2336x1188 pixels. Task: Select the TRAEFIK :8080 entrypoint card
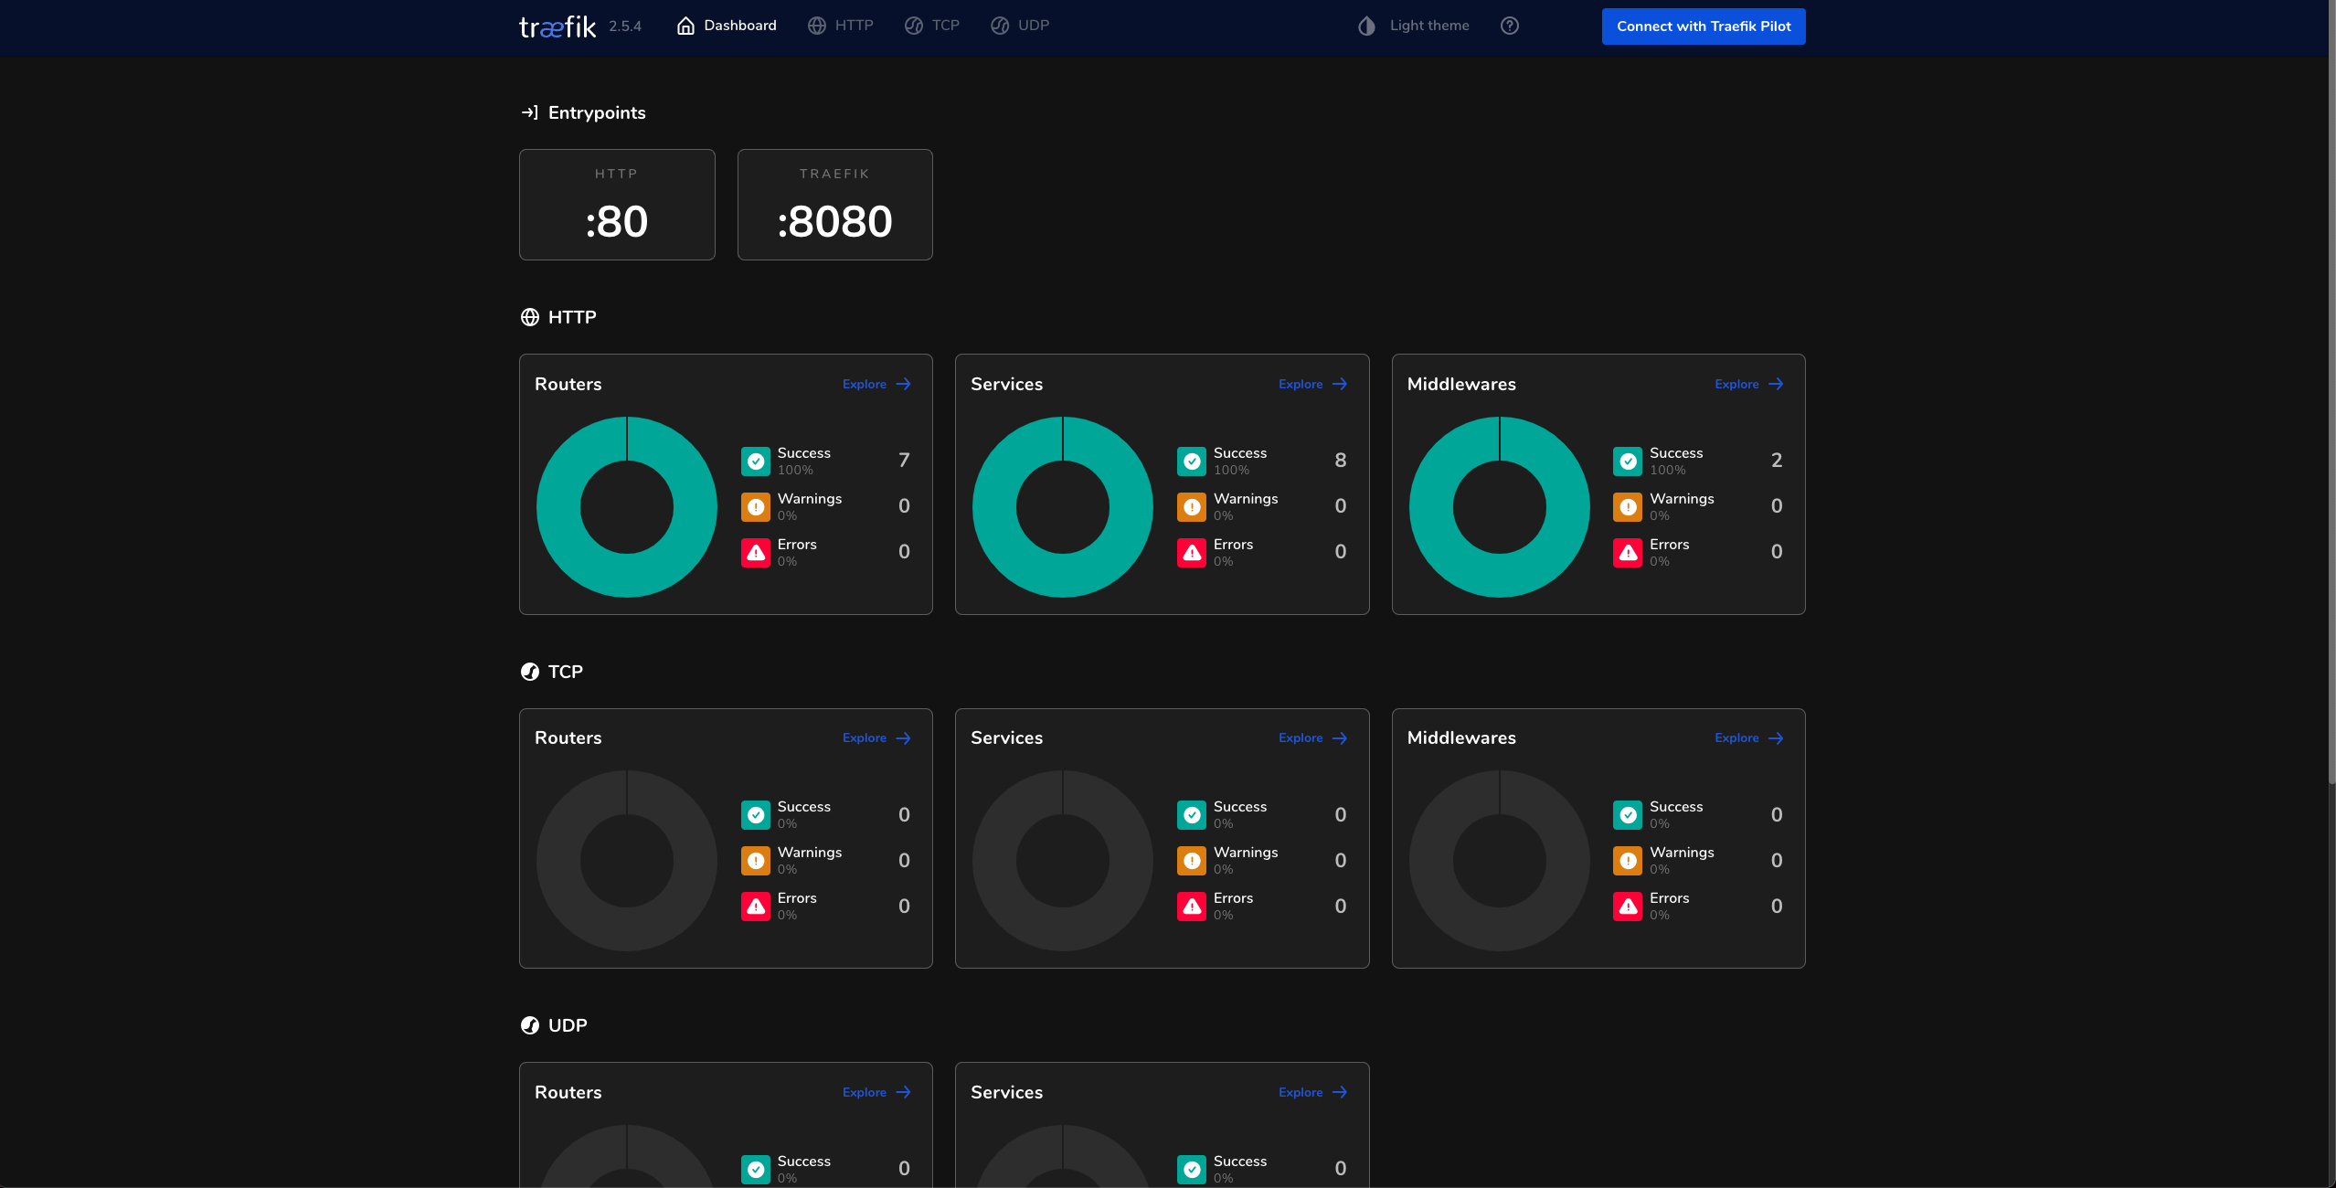point(834,205)
